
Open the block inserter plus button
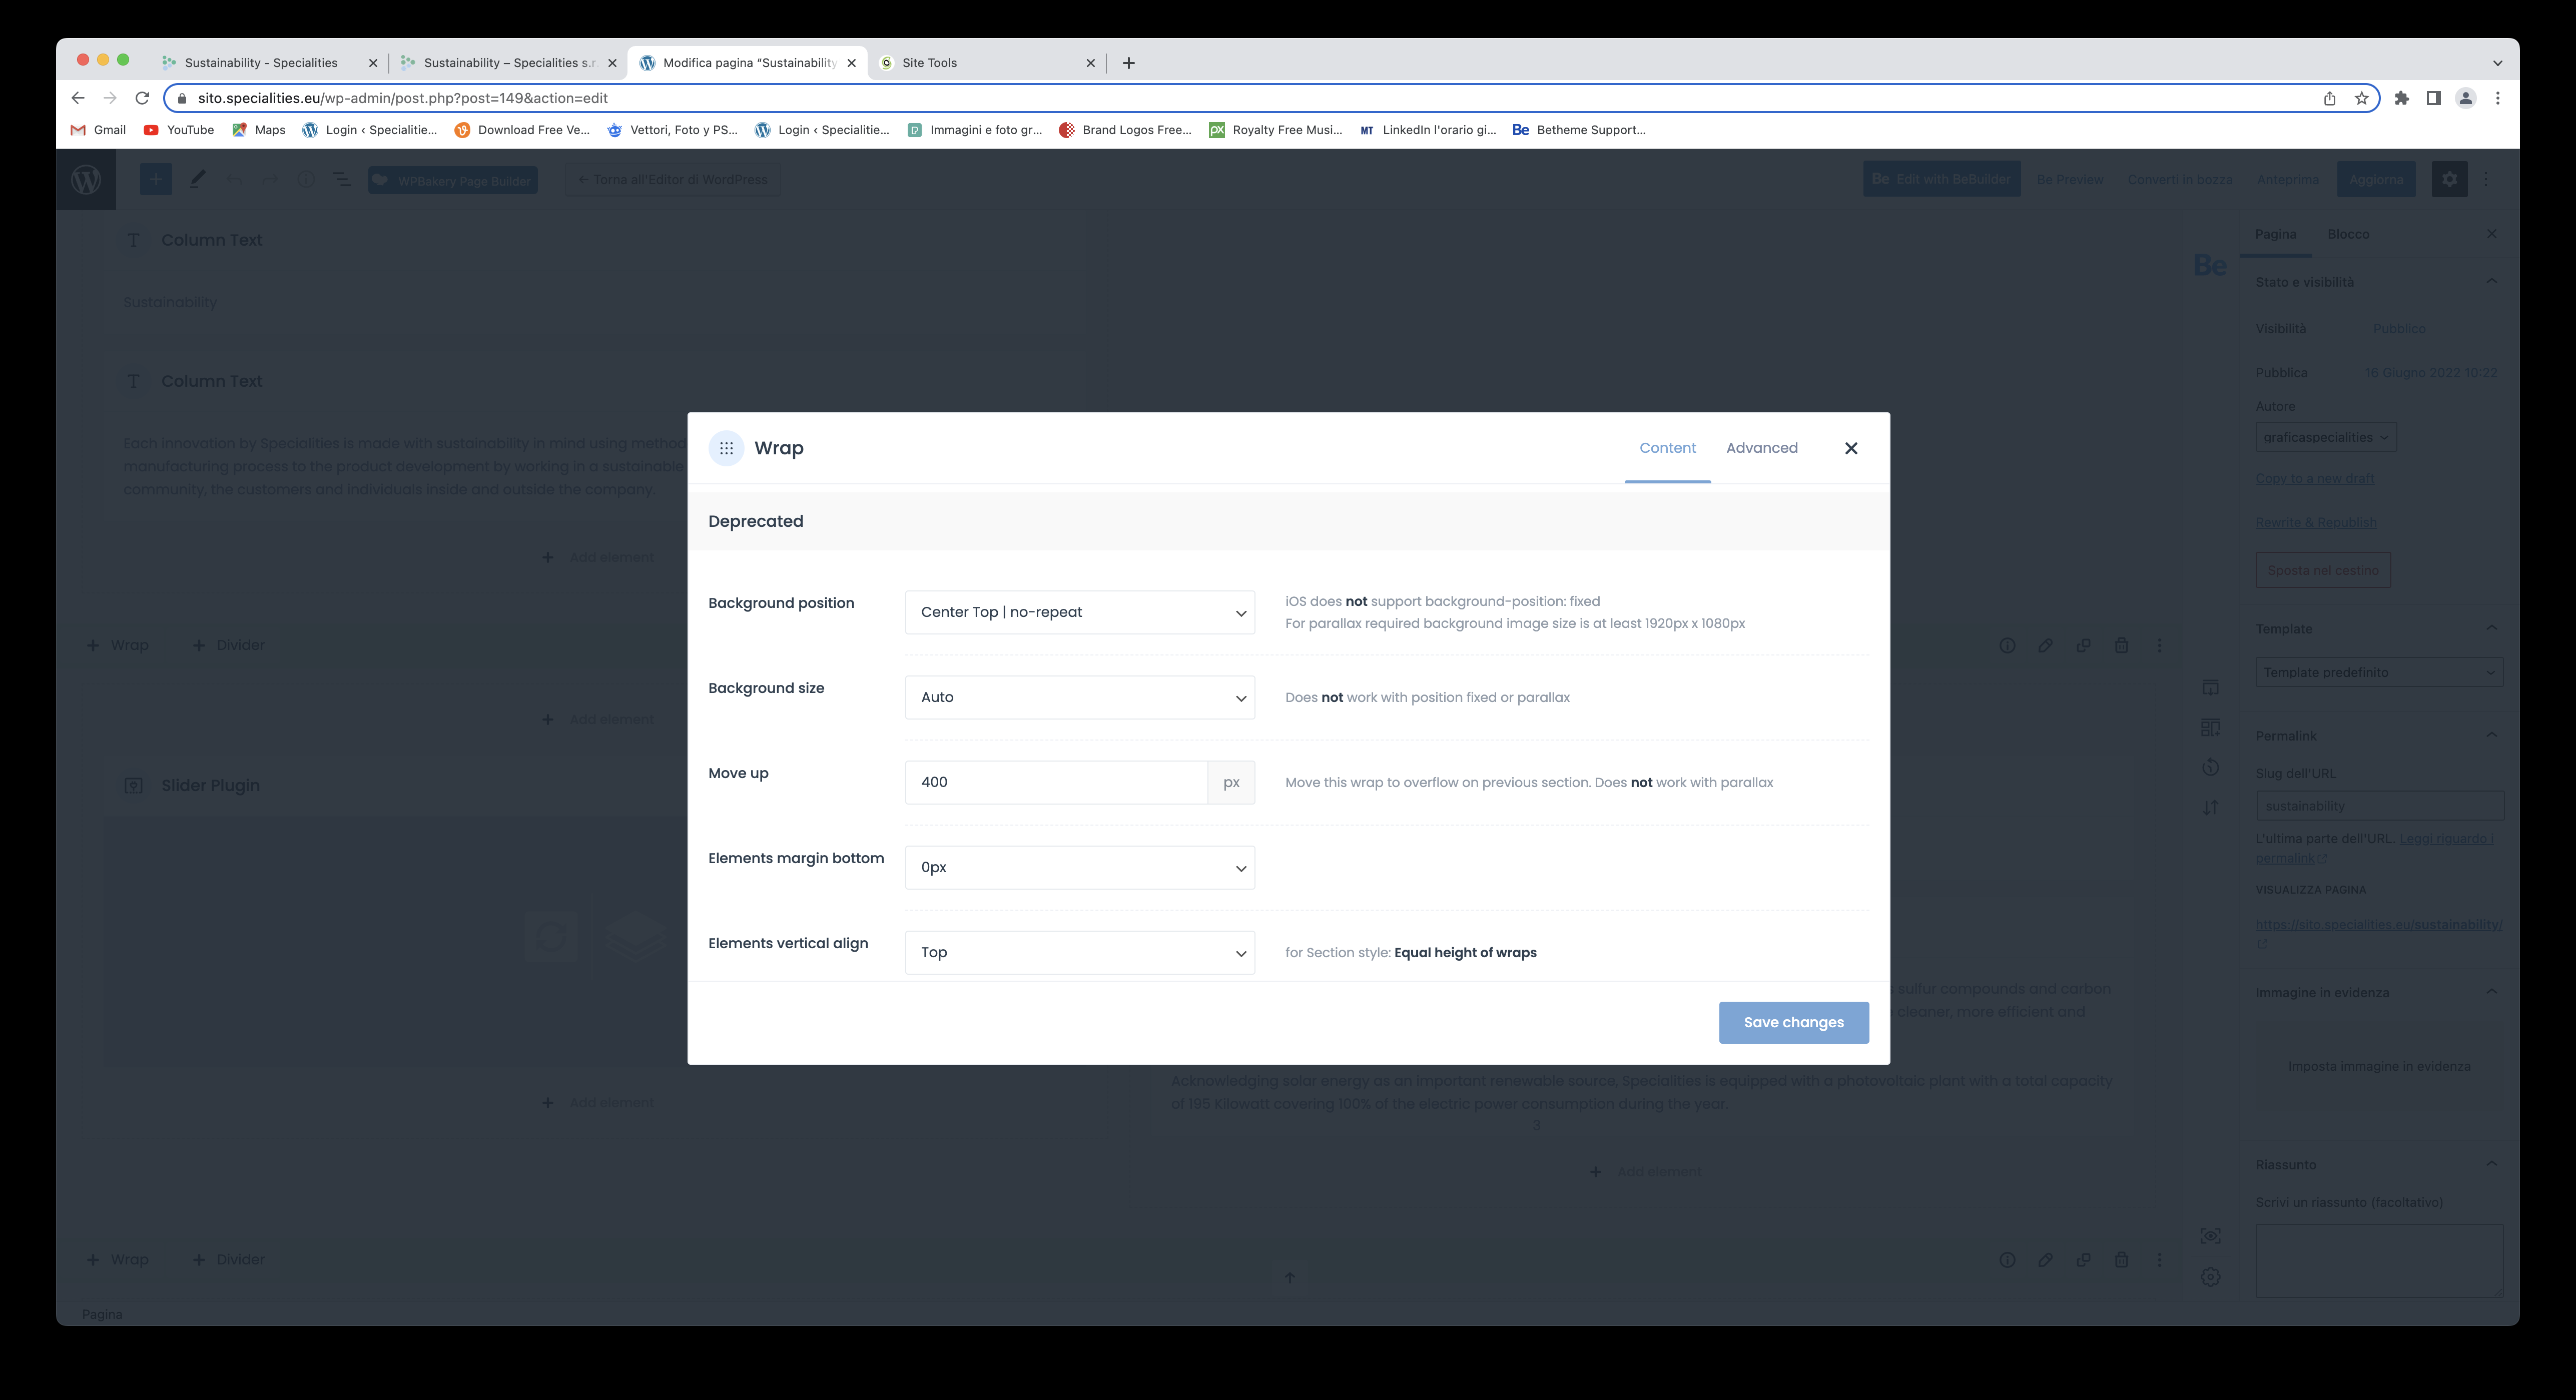[155, 179]
